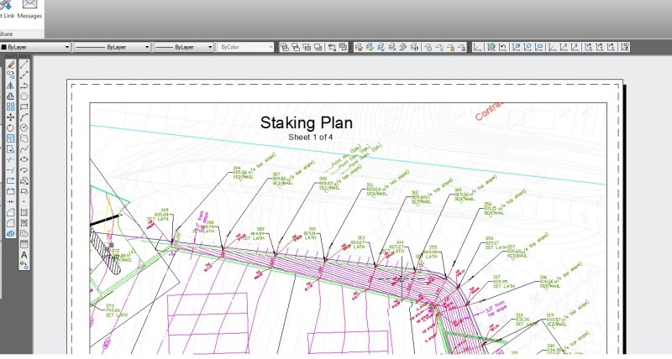The height and width of the screenshot is (359, 672).
Task: Click Send Hatches to Back icon
Action: pos(343,47)
